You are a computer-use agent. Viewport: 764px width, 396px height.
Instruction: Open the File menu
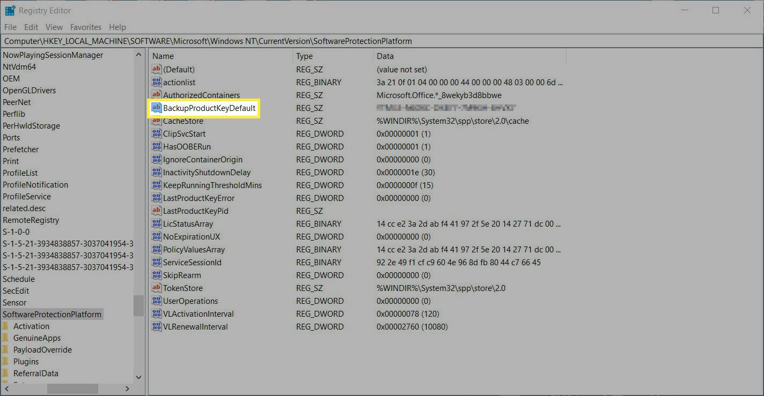[x=10, y=27]
